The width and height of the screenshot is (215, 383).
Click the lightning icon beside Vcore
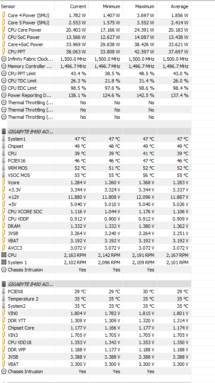4,183
